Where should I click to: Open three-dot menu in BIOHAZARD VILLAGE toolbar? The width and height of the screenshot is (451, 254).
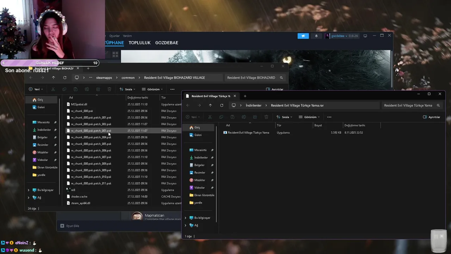tap(172, 89)
